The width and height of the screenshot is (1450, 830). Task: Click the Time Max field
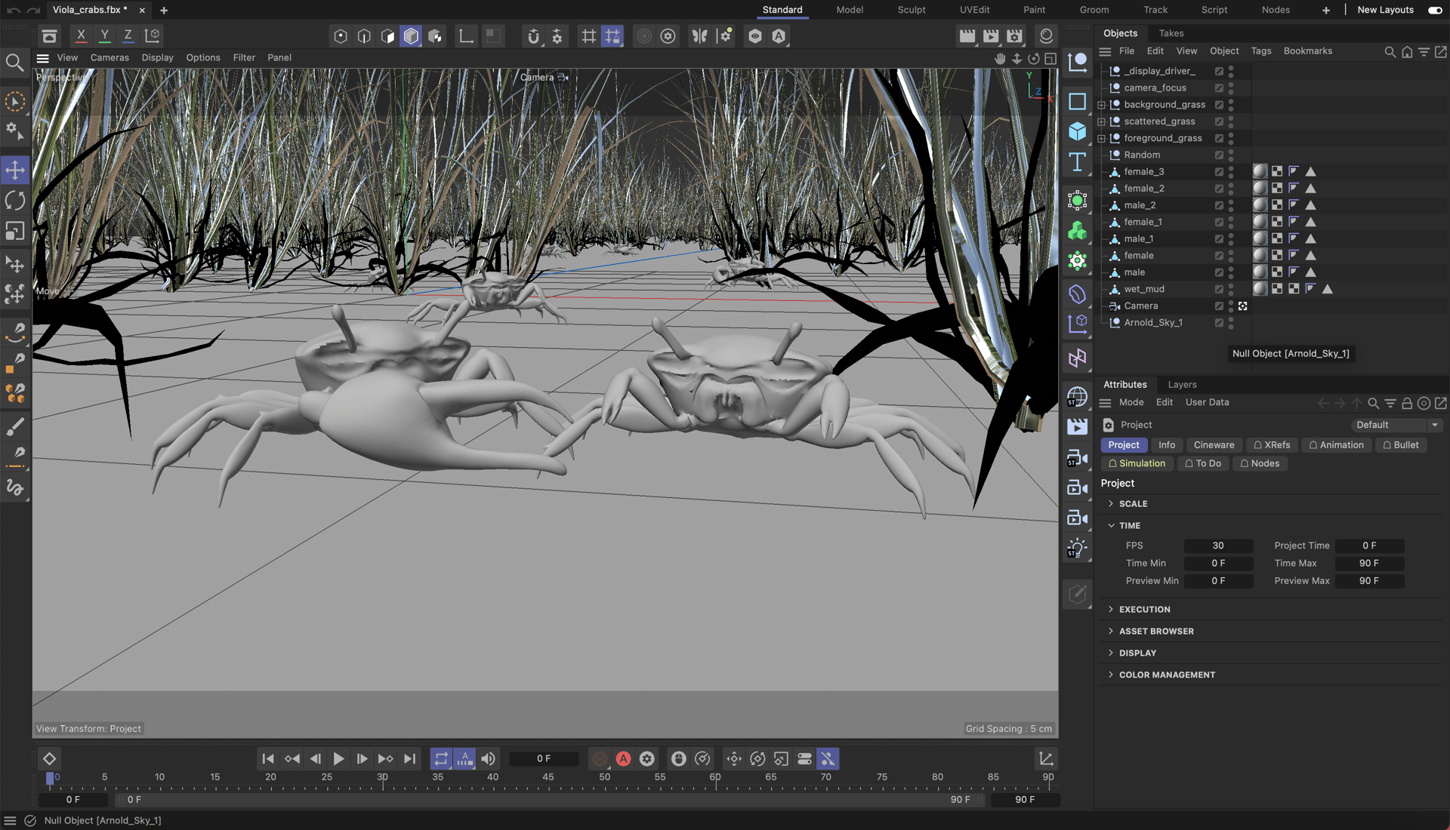coord(1369,564)
